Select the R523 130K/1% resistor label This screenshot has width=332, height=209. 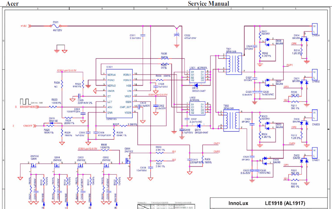56,101
